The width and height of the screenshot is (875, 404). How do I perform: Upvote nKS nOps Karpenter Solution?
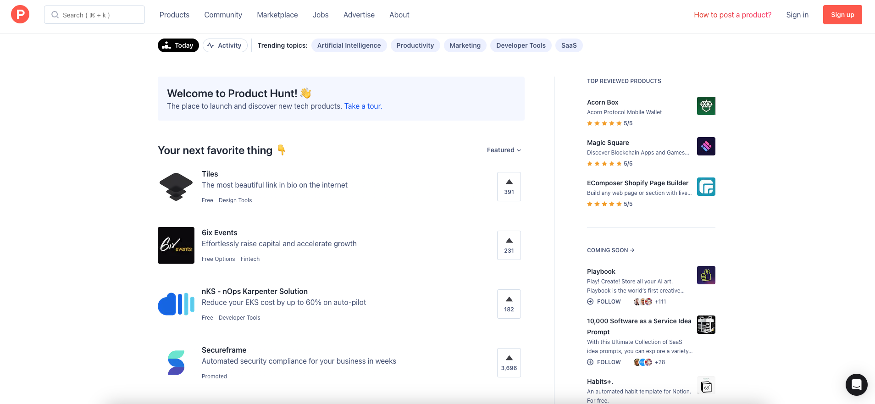[x=509, y=304]
